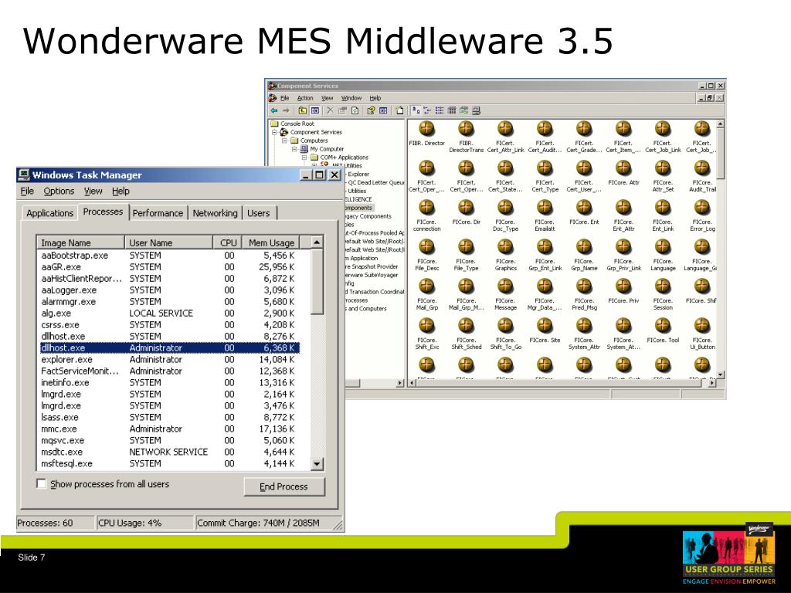Select Console Root in the tree
791x593 pixels.
click(x=297, y=124)
